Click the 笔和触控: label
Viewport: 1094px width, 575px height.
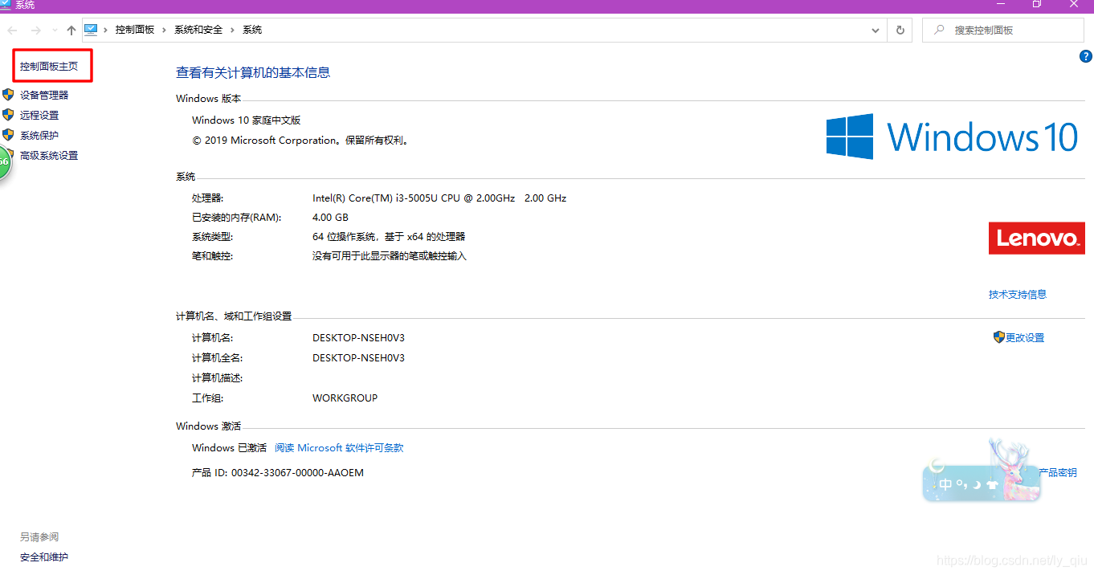click(213, 256)
